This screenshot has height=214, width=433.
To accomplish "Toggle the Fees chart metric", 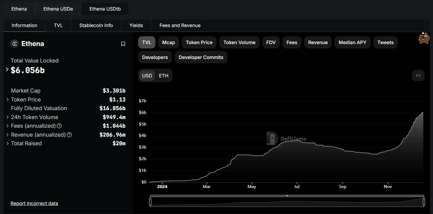I will (292, 42).
